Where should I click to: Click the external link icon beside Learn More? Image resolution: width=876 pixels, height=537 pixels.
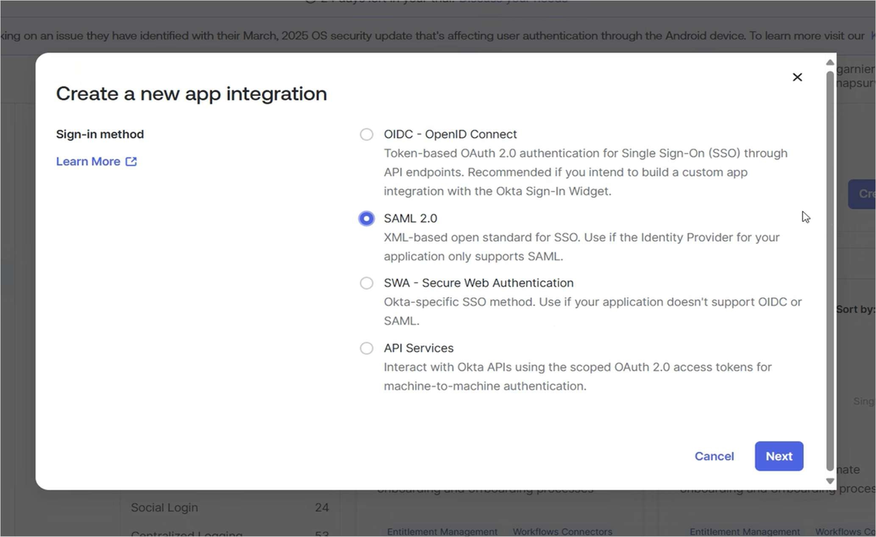point(131,161)
